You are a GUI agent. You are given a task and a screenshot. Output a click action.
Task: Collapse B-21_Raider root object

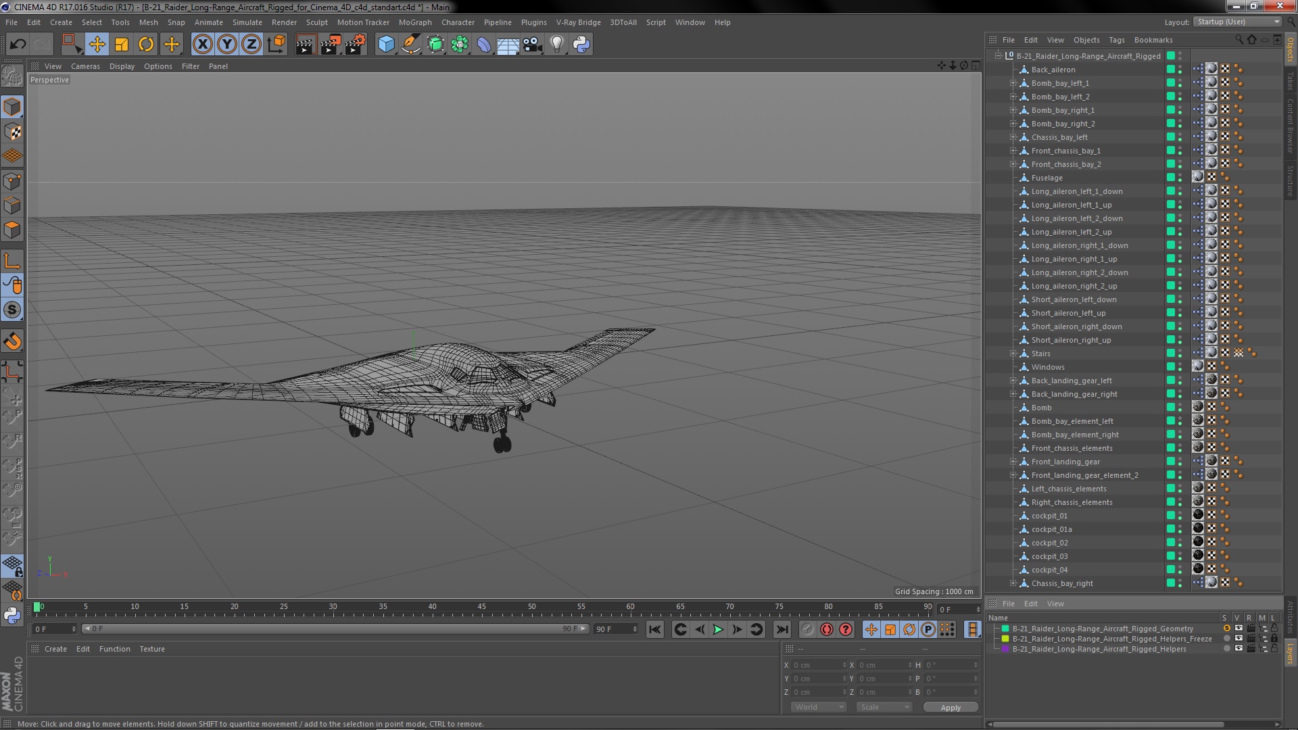tap(998, 56)
